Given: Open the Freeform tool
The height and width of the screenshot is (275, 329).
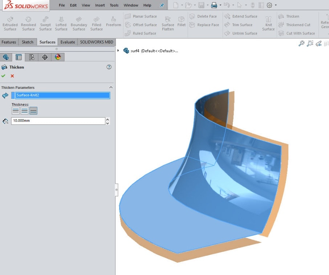Looking at the screenshot, I should pyautogui.click(x=114, y=21).
